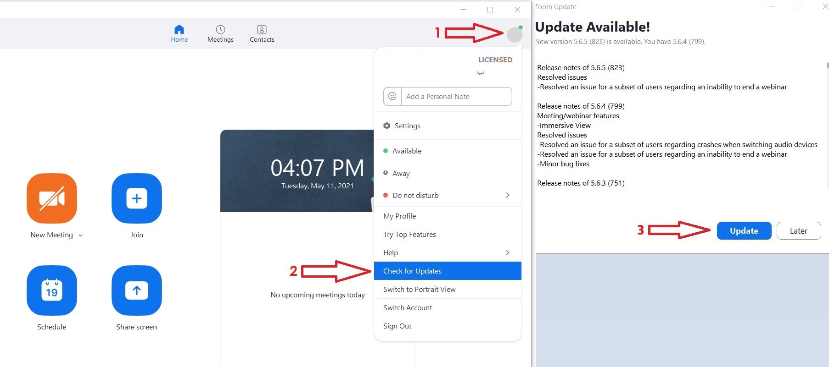Open the profile avatar in top right
Image resolution: width=829 pixels, height=367 pixels.
pos(515,34)
